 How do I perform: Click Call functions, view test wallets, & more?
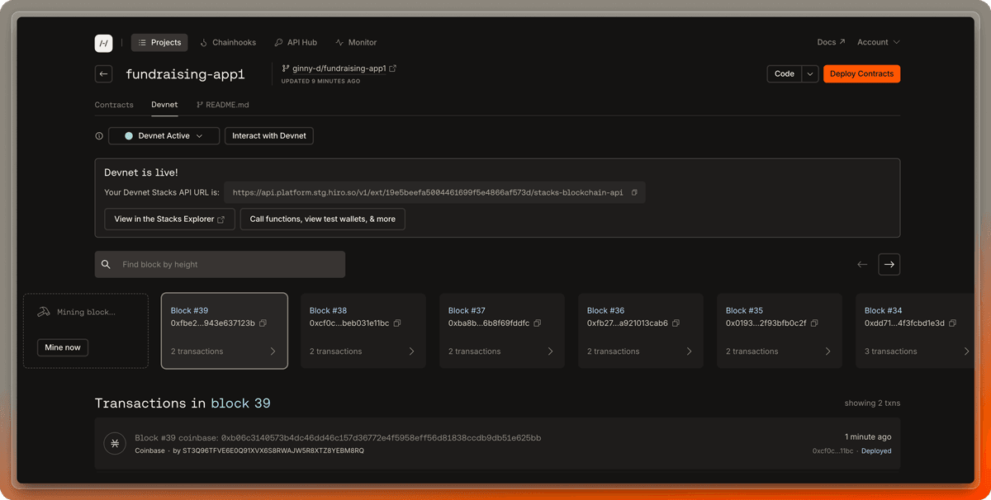[323, 219]
